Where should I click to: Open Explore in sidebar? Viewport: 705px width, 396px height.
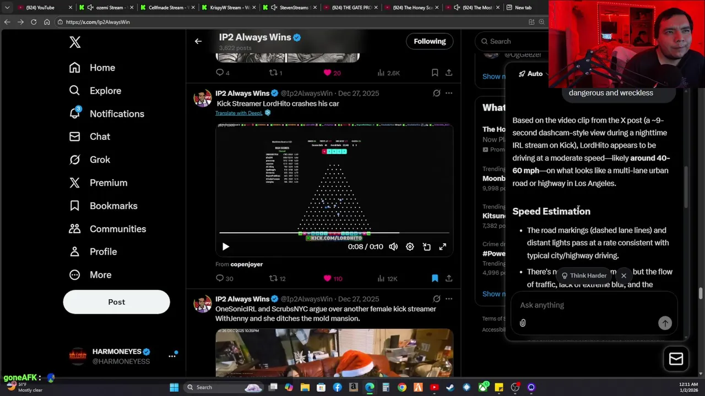95,91
